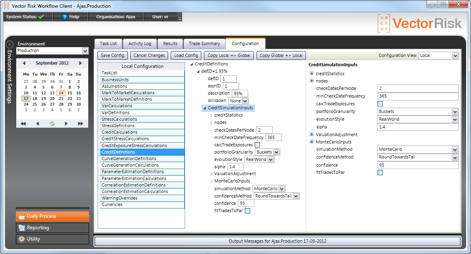This screenshot has height=254, width=471.
Task: Enable calcTradeExposures in the CreditSimulationInputs detail panel
Action: pos(380,104)
